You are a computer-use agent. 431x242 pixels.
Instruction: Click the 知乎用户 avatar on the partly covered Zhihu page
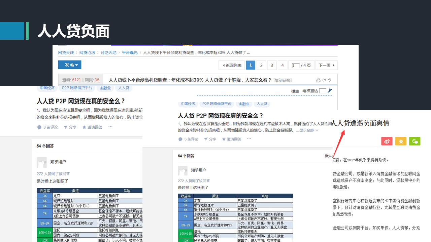click(x=42, y=162)
